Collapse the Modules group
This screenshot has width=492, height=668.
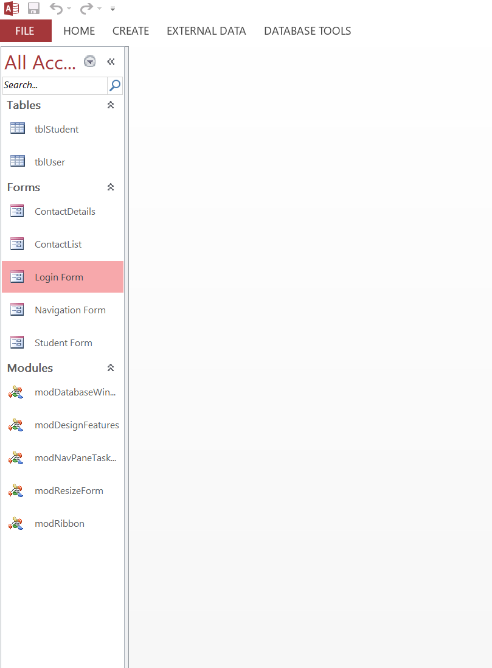pos(111,367)
